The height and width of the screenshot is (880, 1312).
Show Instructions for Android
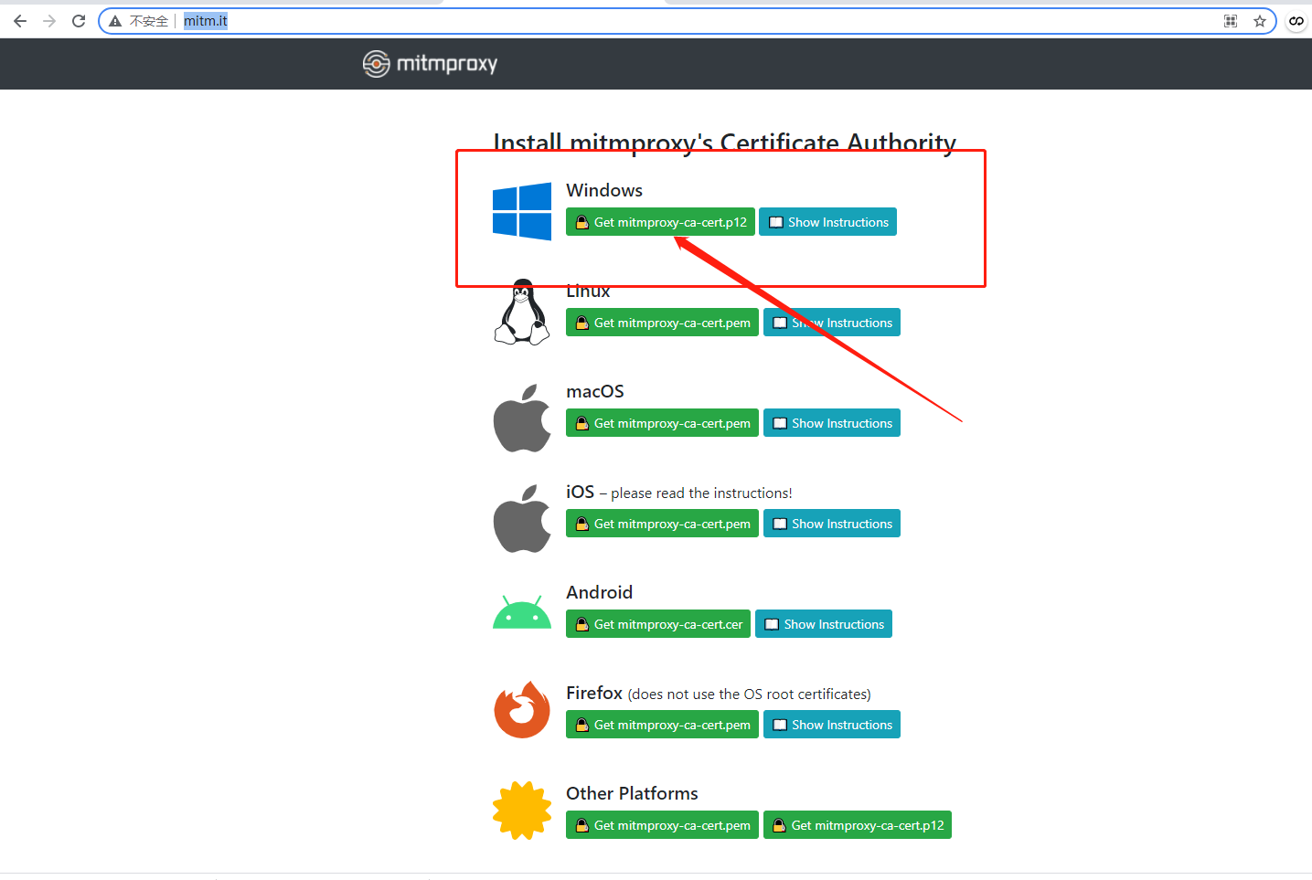tap(823, 623)
